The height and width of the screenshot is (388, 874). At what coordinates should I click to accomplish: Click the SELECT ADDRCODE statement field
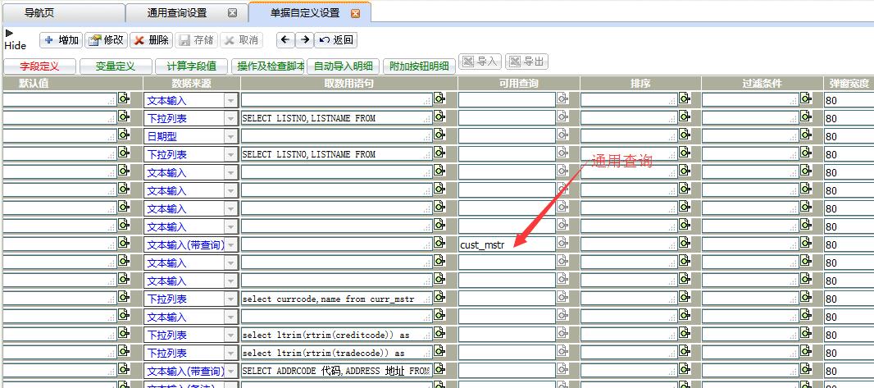pos(337,371)
